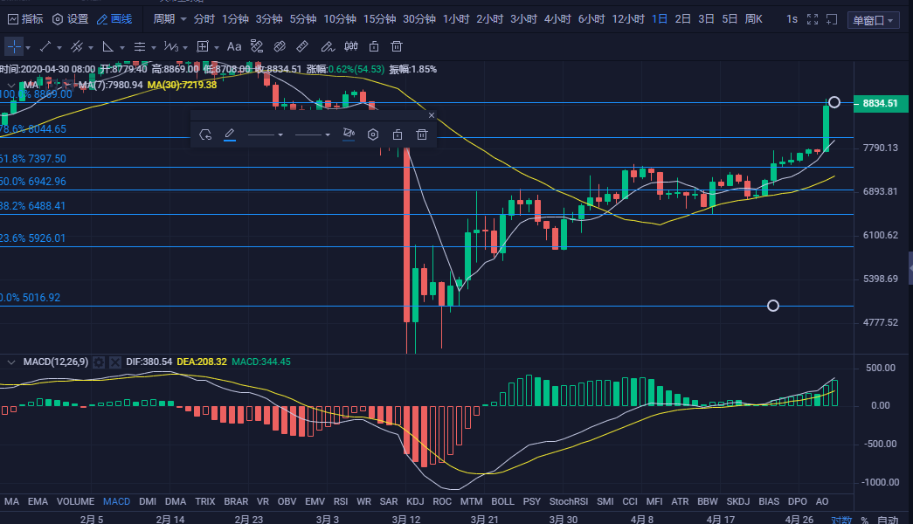Switch bottom indicator to VOLUME
913x524 pixels.
[75, 501]
